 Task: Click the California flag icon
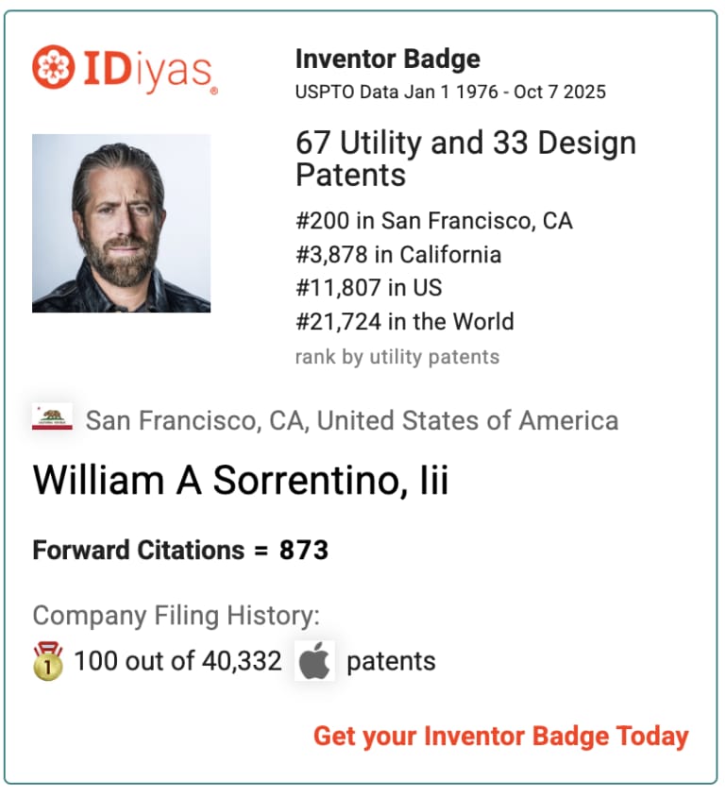tap(52, 418)
